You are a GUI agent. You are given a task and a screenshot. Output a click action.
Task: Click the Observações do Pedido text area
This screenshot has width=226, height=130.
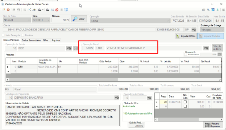[62, 116]
